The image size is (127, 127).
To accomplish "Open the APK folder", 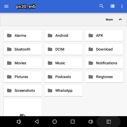I will point(104,35).
